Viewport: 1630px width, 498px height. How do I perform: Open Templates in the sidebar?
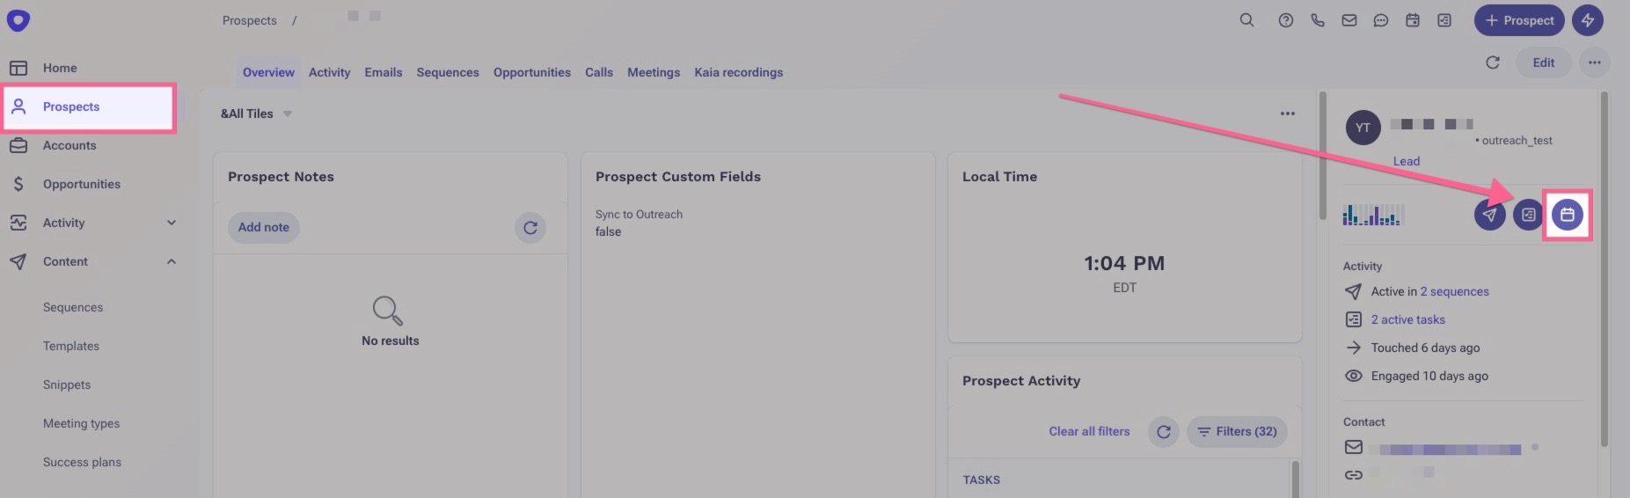click(71, 347)
